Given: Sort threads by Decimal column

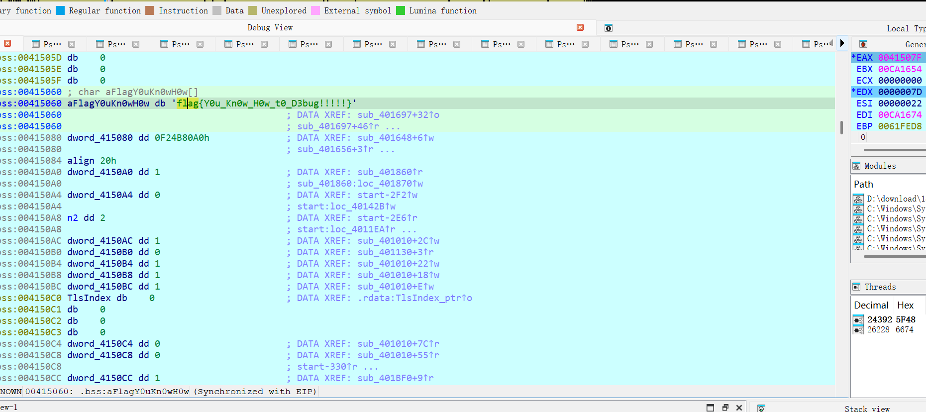Looking at the screenshot, I should pyautogui.click(x=871, y=305).
